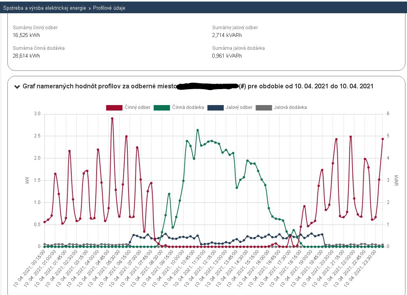
Task: Click the Sumárny jalový odber value 2,714 kVARh
Action: click(x=227, y=35)
